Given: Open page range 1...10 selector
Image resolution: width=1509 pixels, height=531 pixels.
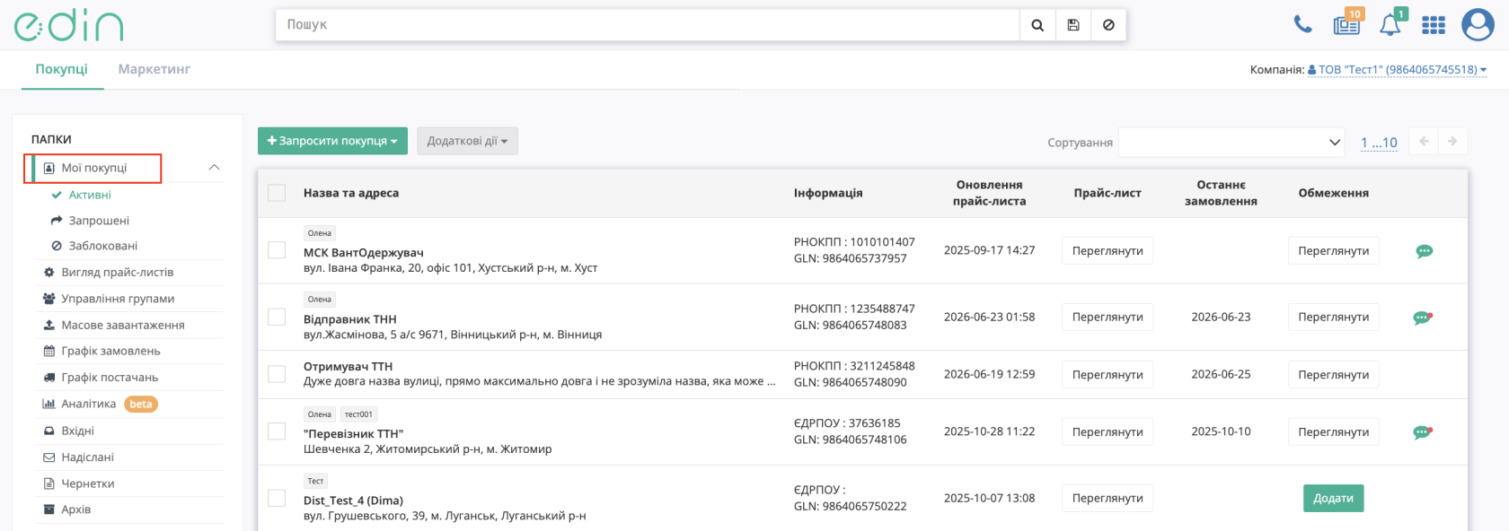Looking at the screenshot, I should point(1379,143).
